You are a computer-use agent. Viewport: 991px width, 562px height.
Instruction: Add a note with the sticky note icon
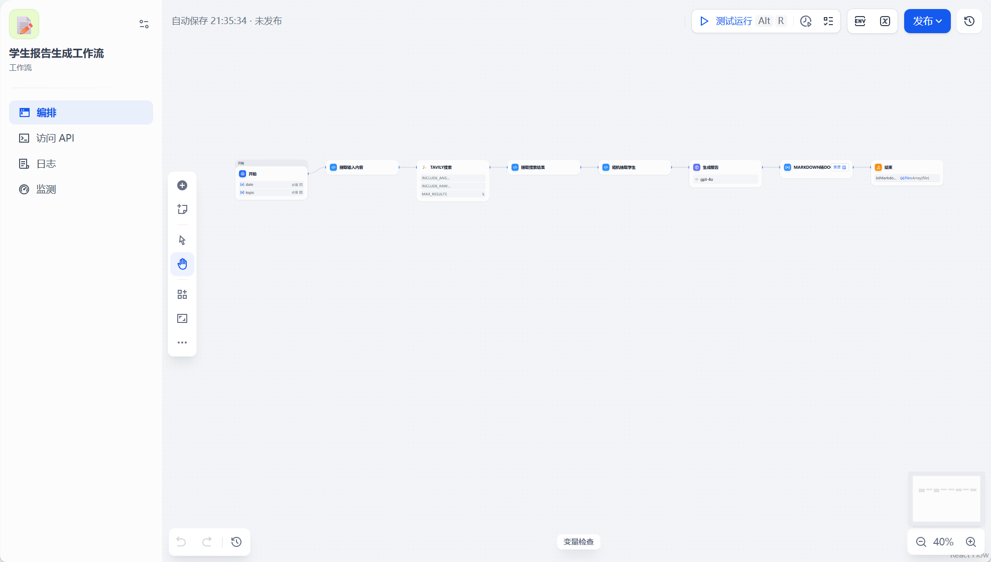(182, 209)
